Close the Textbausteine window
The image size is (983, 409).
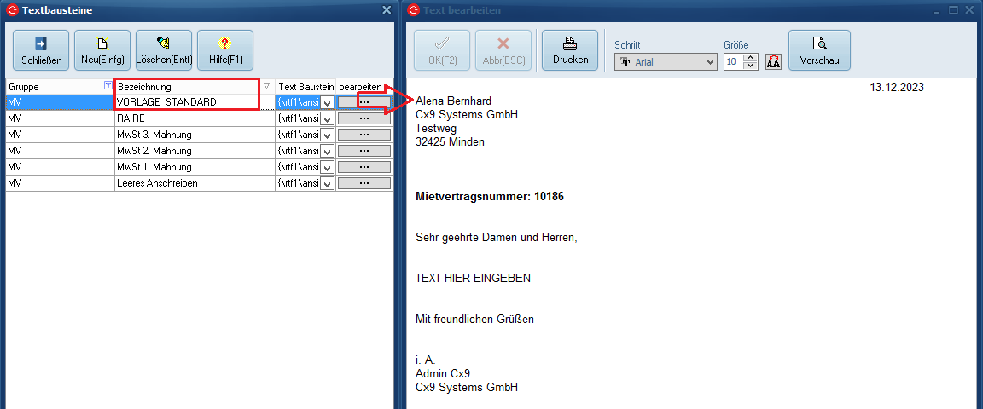[x=386, y=10]
